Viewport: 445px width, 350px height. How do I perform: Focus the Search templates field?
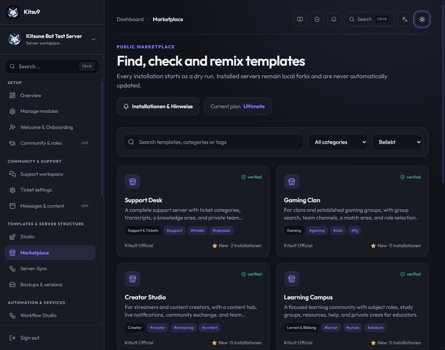[x=213, y=142]
